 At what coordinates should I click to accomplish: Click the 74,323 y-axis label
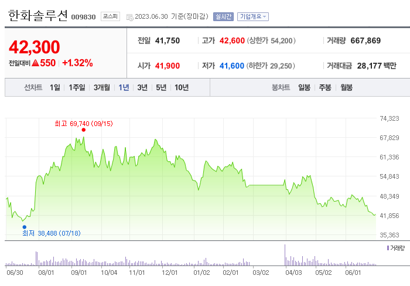(x=389, y=118)
